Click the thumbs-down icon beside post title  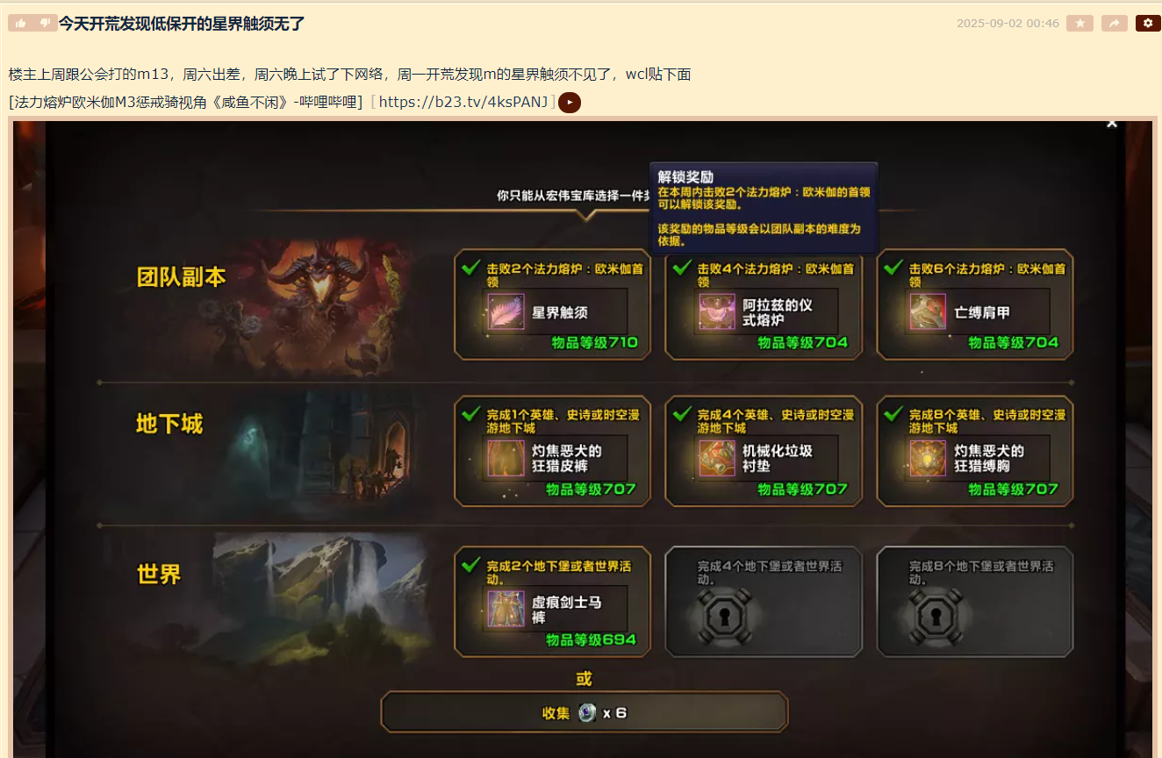pos(45,23)
